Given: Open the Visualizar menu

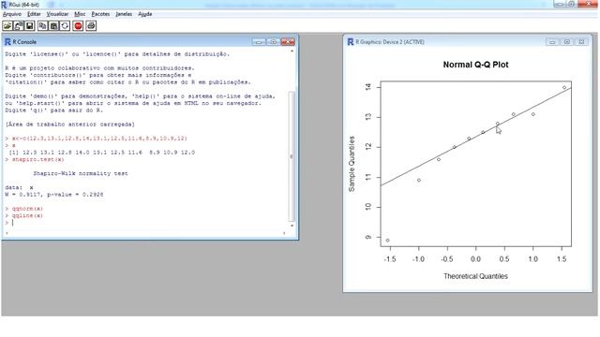Looking at the screenshot, I should coord(57,14).
